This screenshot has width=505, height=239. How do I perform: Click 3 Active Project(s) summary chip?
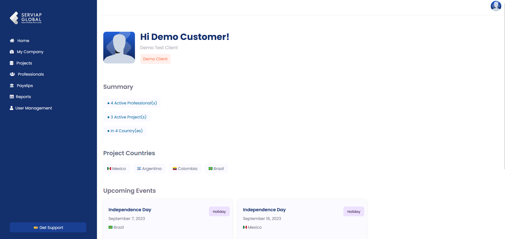(127, 117)
